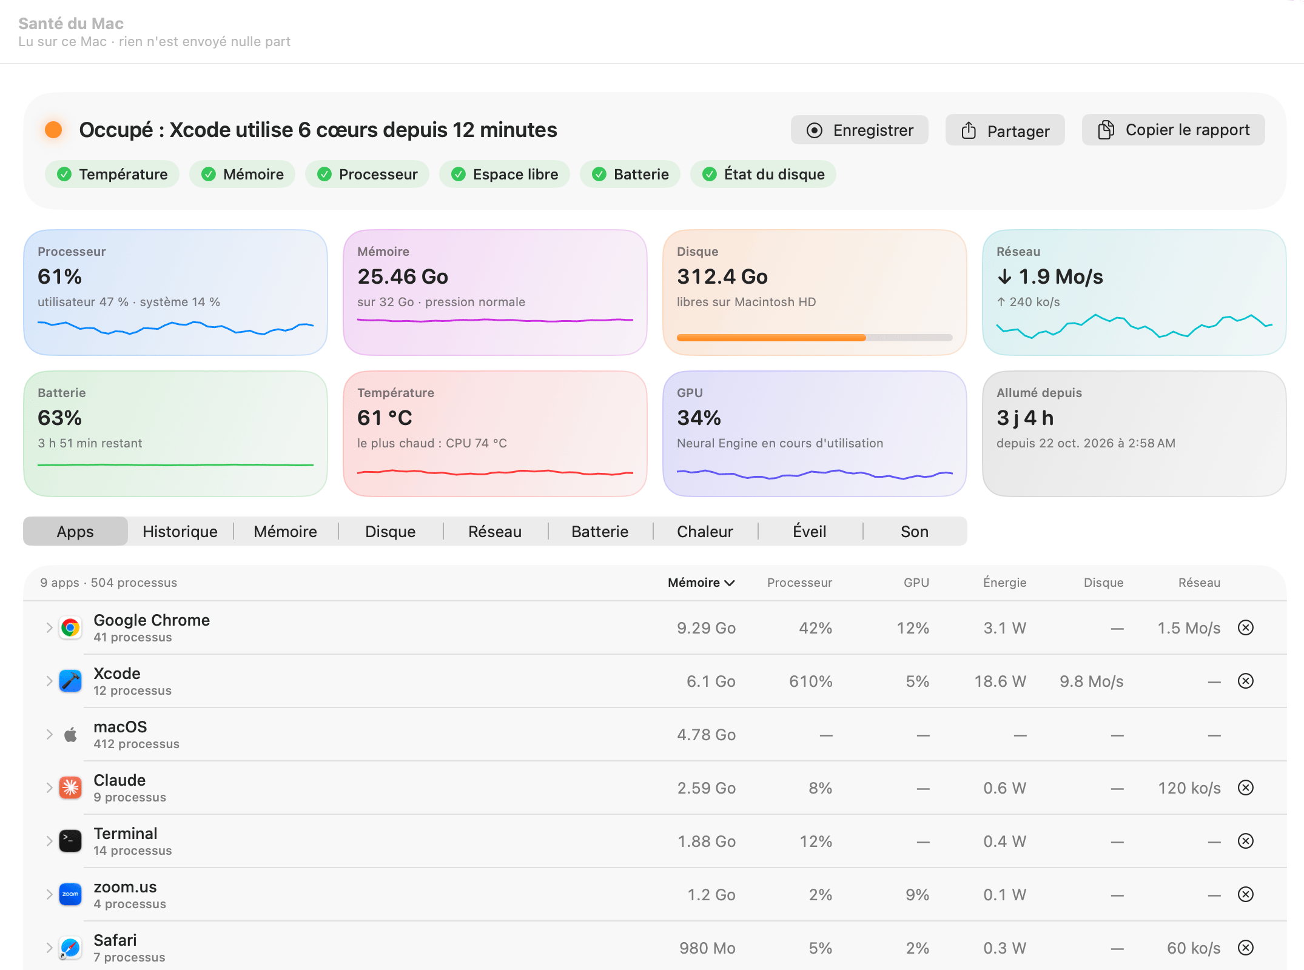Click the Claude app icon
This screenshot has width=1304, height=970.
click(x=70, y=788)
